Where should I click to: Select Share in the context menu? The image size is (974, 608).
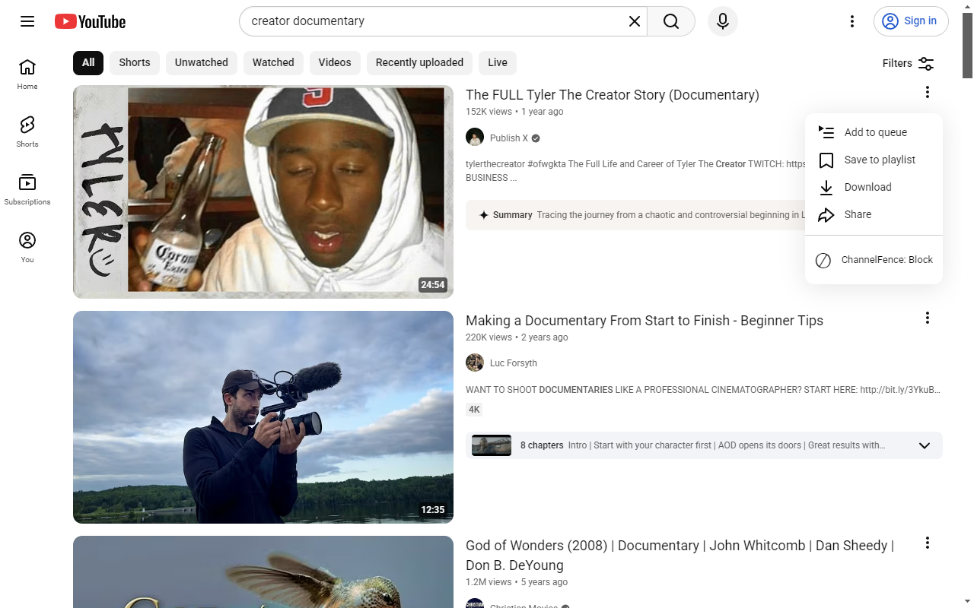(874, 214)
